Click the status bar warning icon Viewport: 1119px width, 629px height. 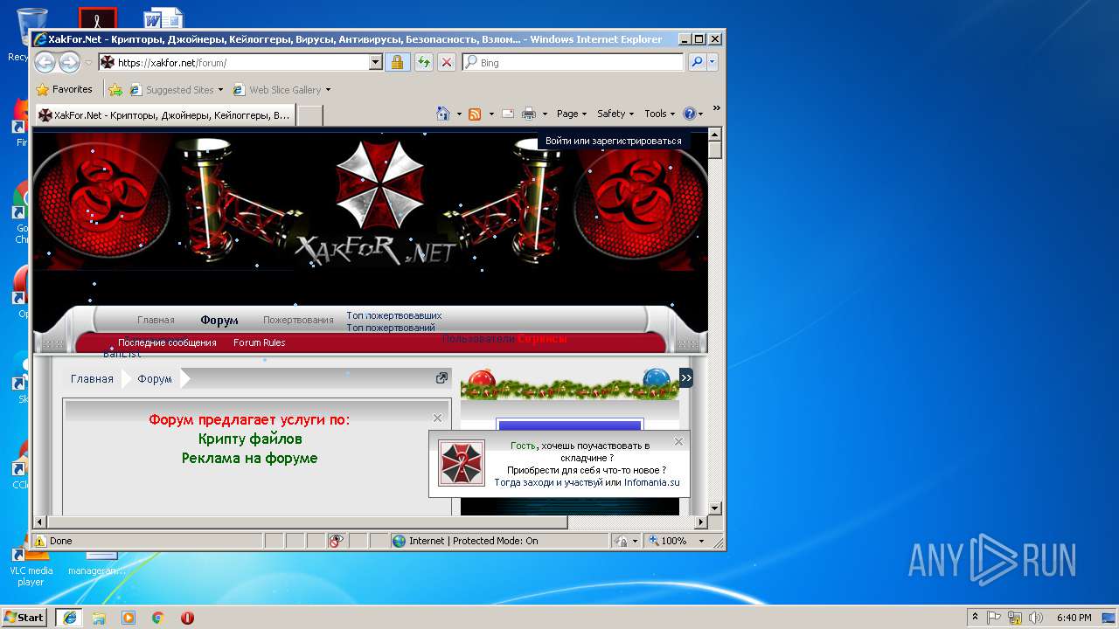tap(40, 541)
